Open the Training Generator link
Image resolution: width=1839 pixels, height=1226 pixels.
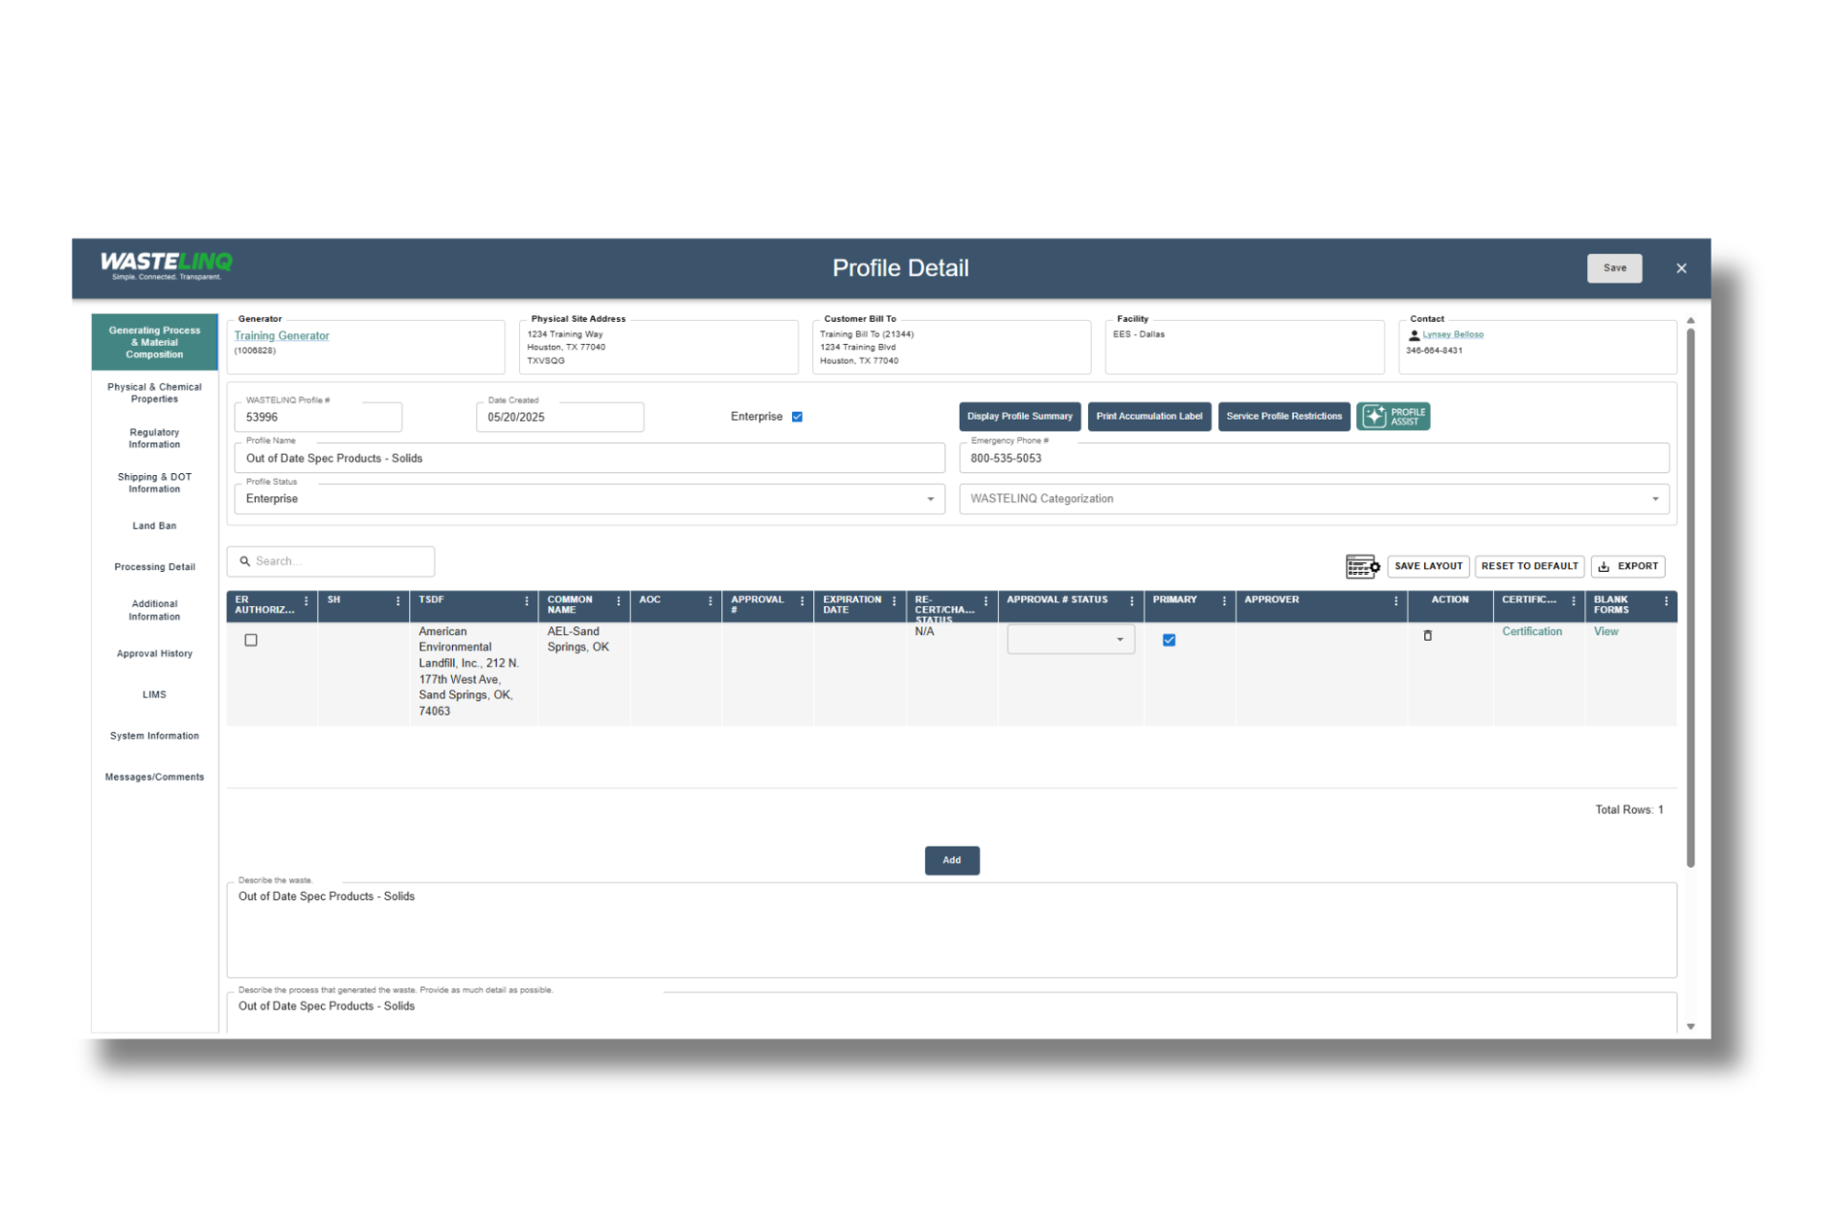pyautogui.click(x=282, y=335)
